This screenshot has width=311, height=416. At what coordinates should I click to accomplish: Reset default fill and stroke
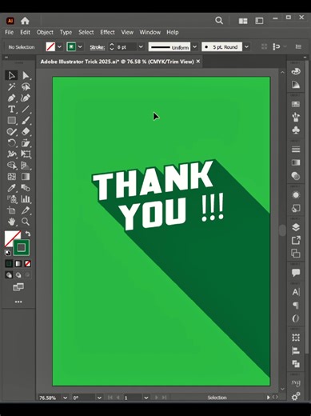(x=8, y=252)
